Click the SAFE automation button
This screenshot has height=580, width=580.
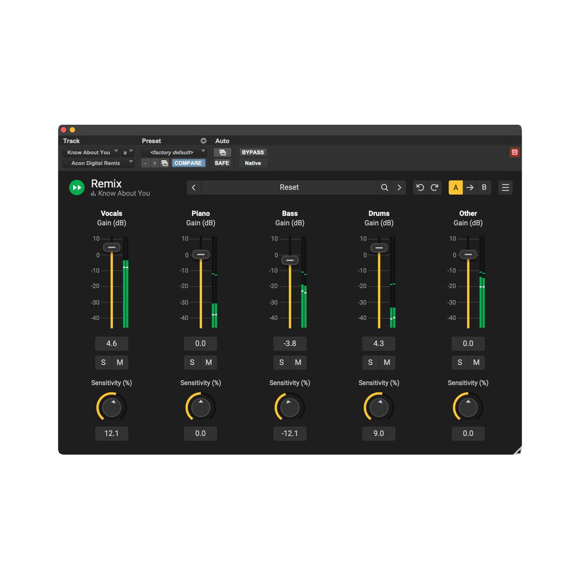[222, 164]
